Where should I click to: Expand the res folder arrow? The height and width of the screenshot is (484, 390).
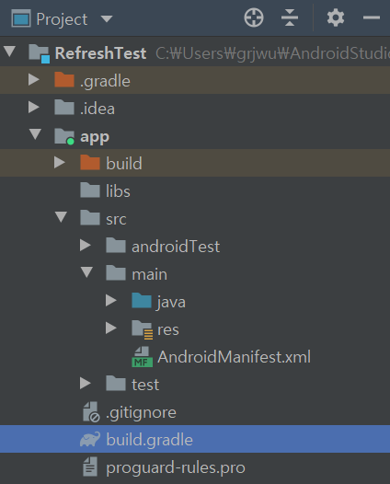[x=110, y=328]
